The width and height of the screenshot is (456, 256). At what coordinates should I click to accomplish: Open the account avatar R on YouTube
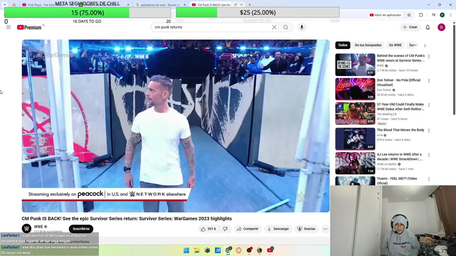tap(441, 27)
